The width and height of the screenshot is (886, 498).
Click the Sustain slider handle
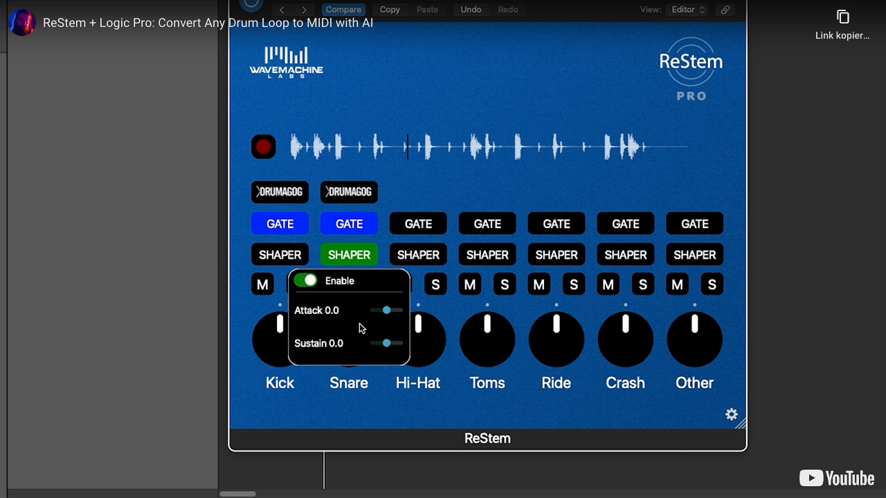pos(386,343)
